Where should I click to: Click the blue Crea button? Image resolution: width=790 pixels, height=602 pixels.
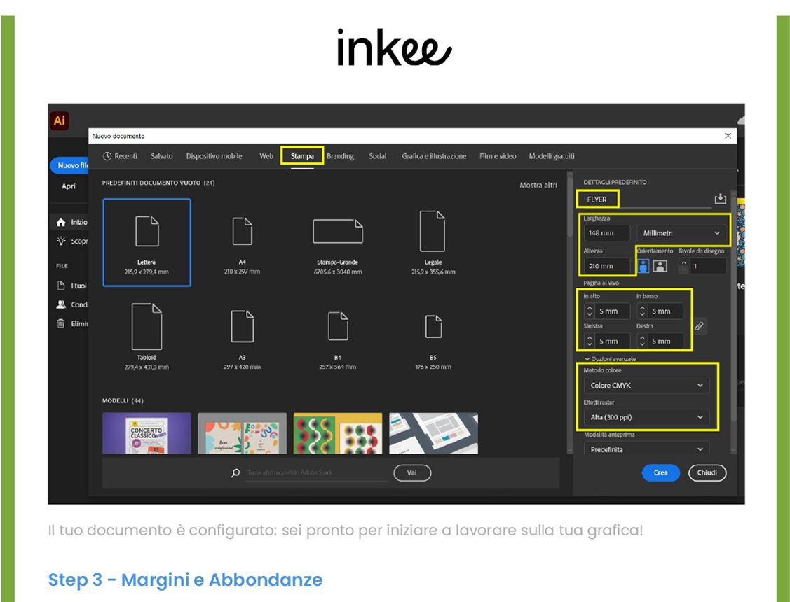click(x=660, y=472)
